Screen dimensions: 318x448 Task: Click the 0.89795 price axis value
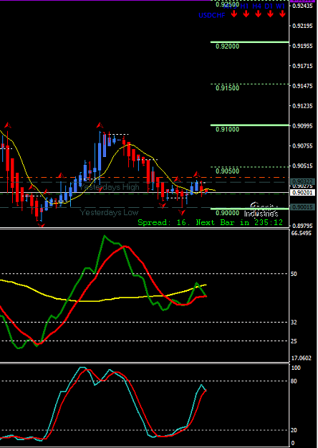point(303,226)
